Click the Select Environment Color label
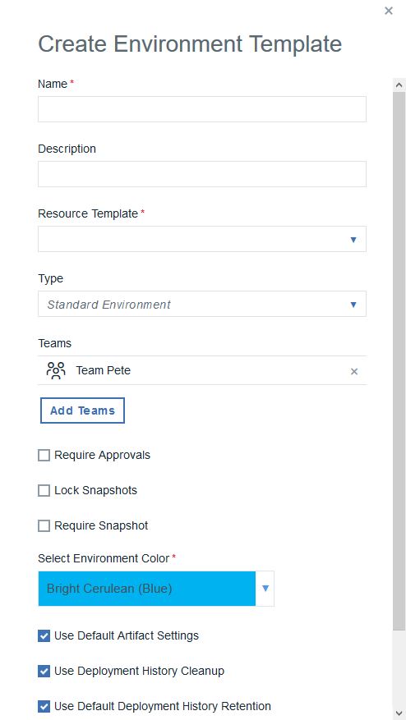 [x=104, y=558]
